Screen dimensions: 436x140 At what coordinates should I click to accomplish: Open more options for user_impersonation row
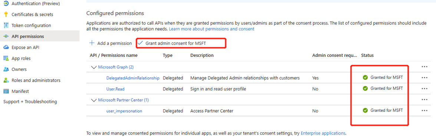[424, 110]
